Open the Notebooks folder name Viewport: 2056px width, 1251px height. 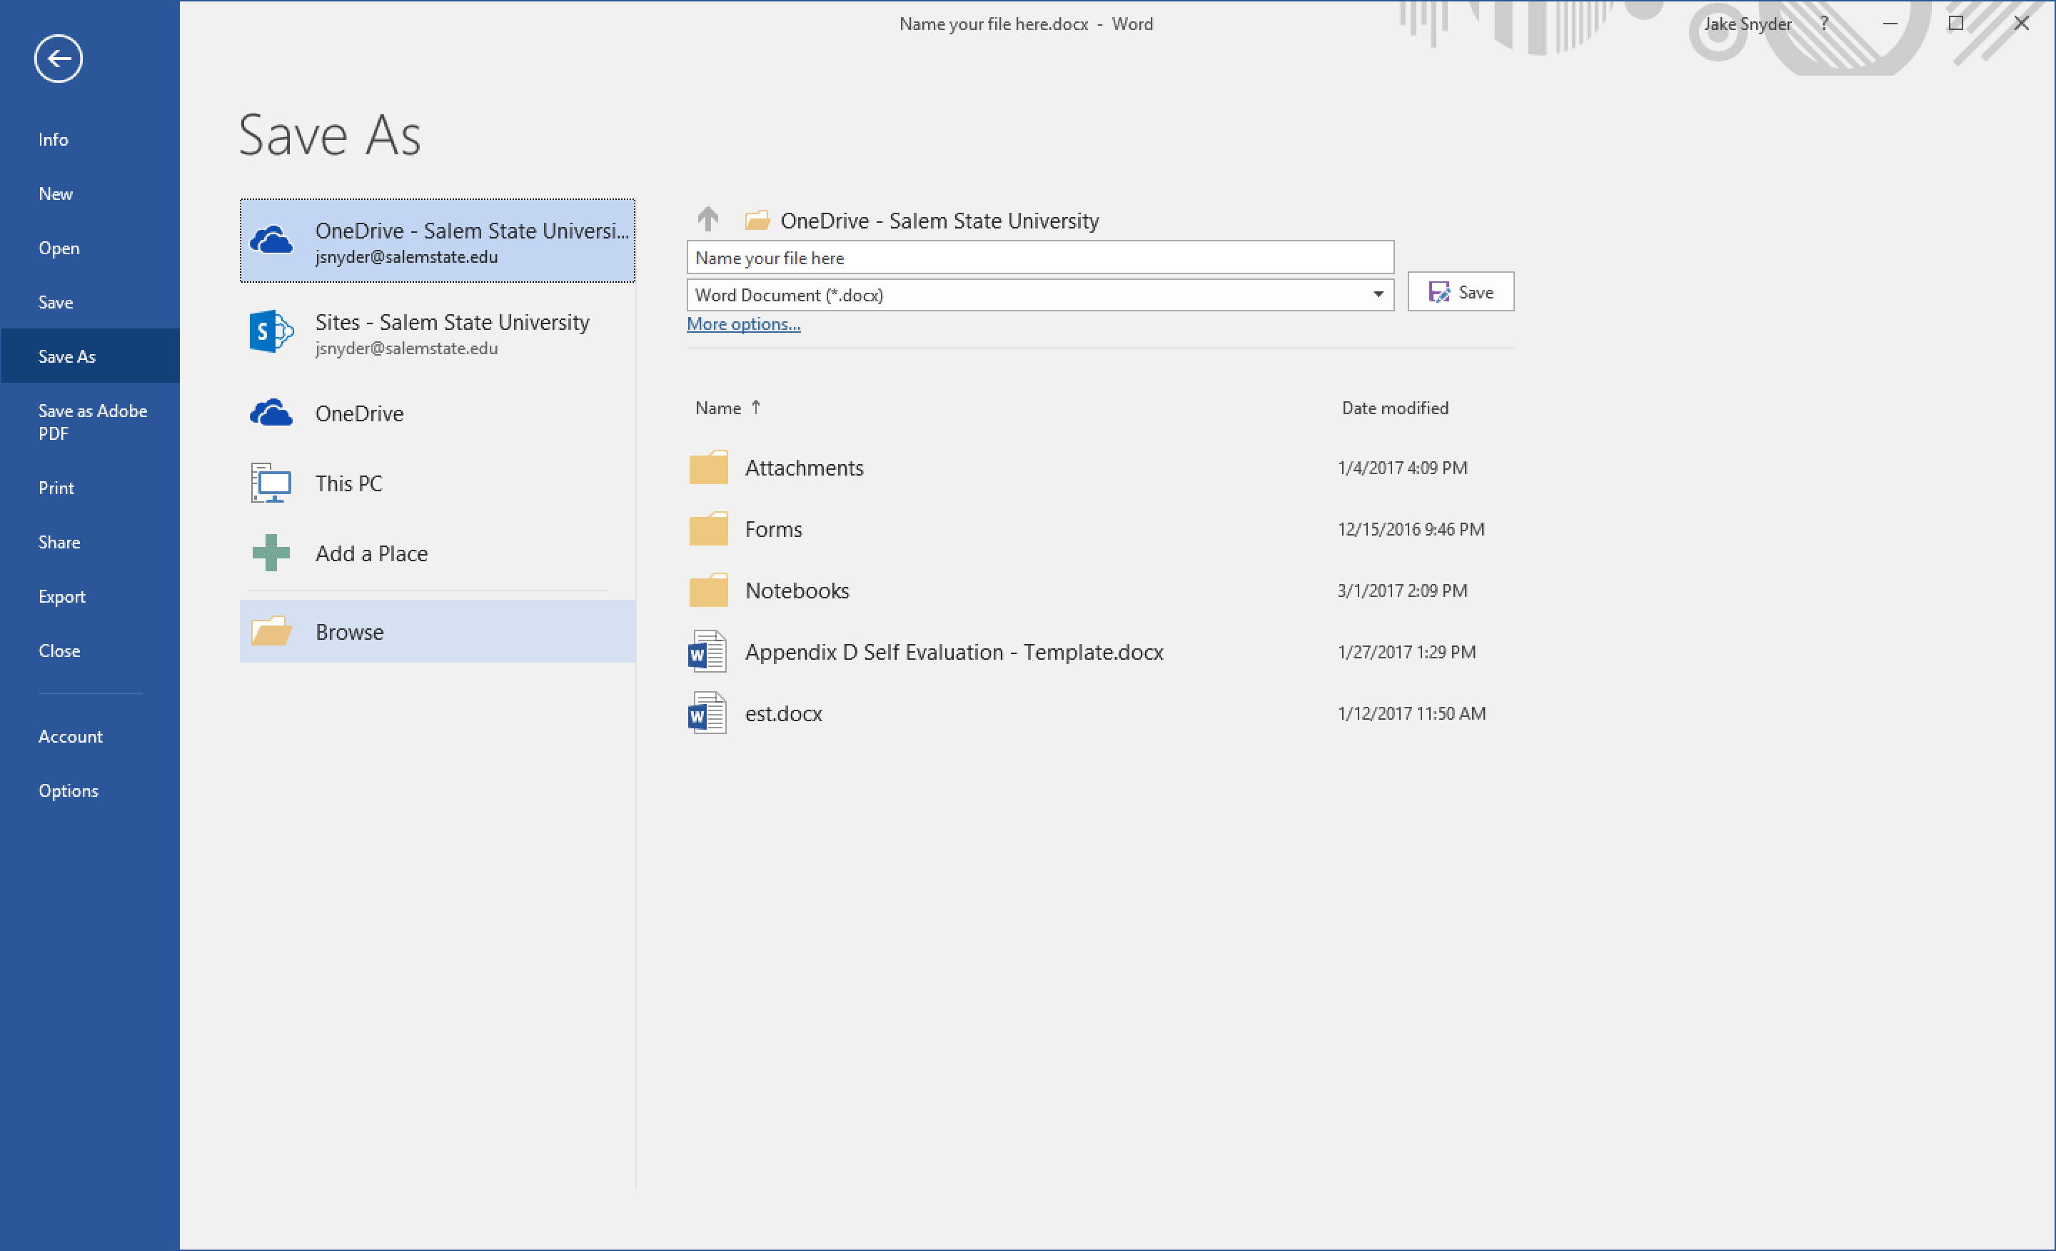tap(797, 591)
